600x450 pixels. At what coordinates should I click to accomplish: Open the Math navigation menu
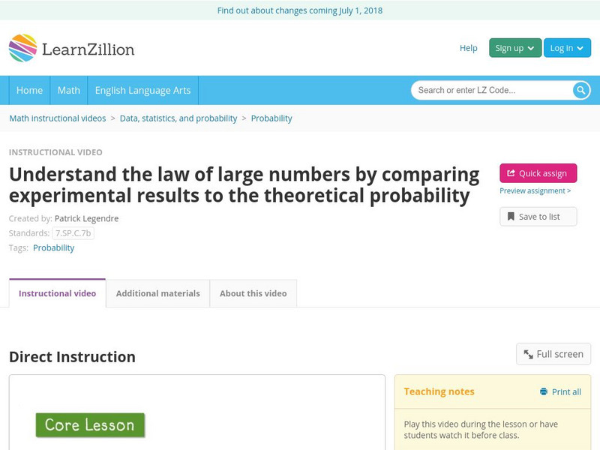[68, 89]
